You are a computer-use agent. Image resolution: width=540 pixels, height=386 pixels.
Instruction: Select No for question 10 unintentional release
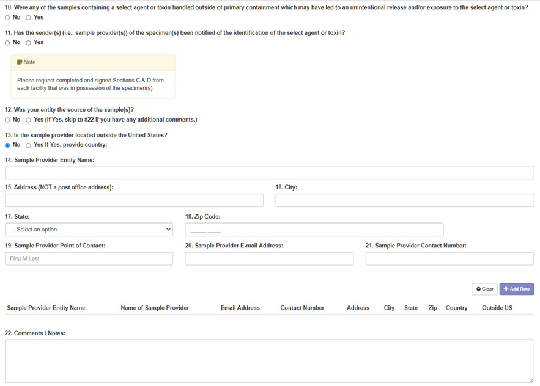click(7, 18)
